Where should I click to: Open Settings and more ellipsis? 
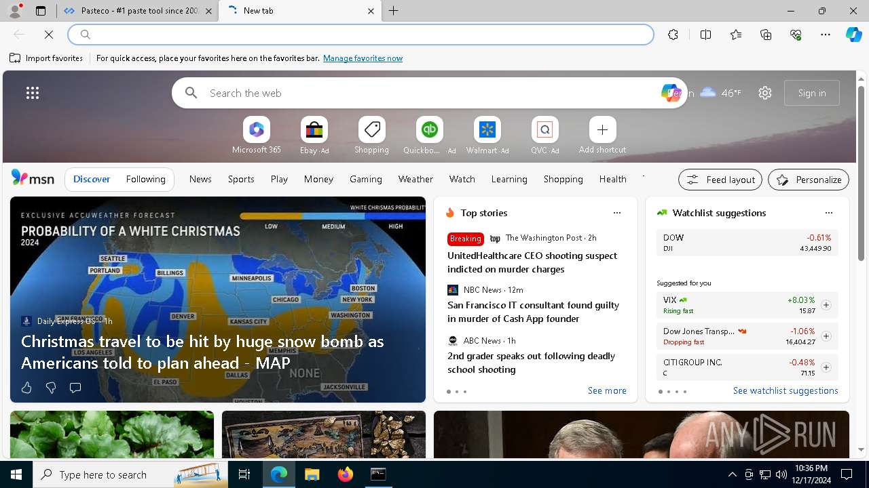[x=826, y=35]
